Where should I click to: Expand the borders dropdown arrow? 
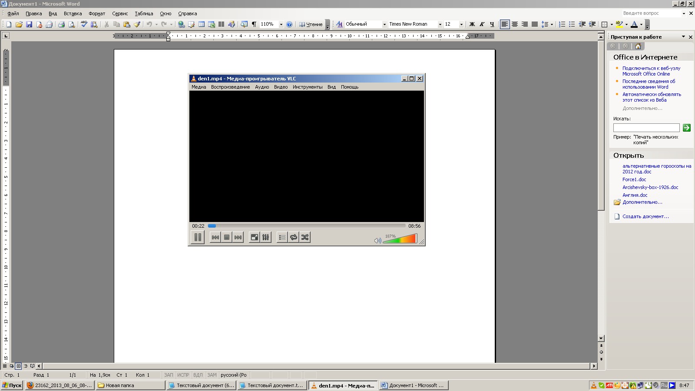pyautogui.click(x=612, y=24)
